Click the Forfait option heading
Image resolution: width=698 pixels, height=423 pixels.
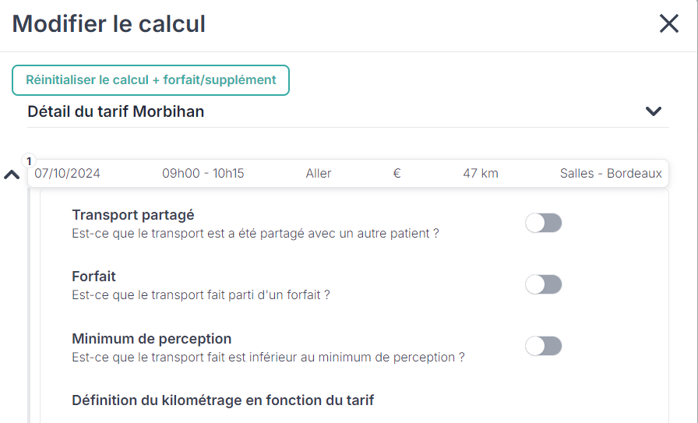tap(93, 277)
